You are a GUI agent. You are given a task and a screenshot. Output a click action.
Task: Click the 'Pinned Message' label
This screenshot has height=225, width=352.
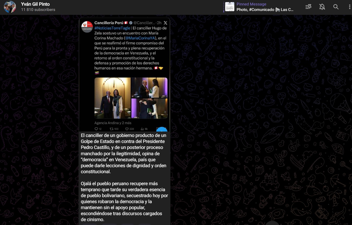click(x=251, y=4)
